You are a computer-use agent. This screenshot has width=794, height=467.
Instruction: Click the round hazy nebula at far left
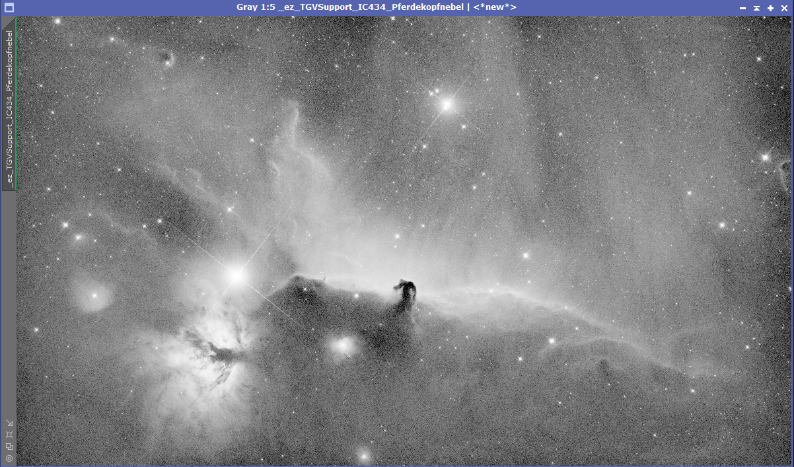(x=94, y=295)
